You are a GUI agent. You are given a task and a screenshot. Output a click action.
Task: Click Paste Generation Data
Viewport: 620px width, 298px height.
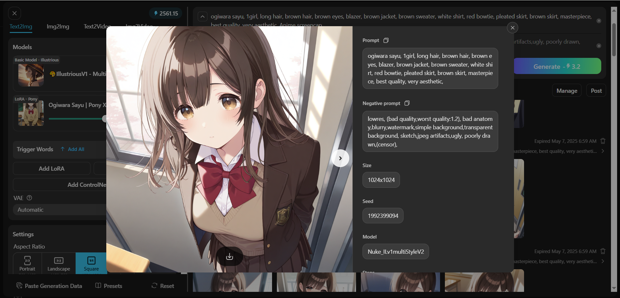pos(49,286)
